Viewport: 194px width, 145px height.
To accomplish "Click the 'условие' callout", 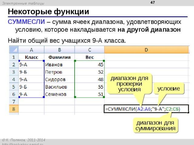I will pos(169,89).
